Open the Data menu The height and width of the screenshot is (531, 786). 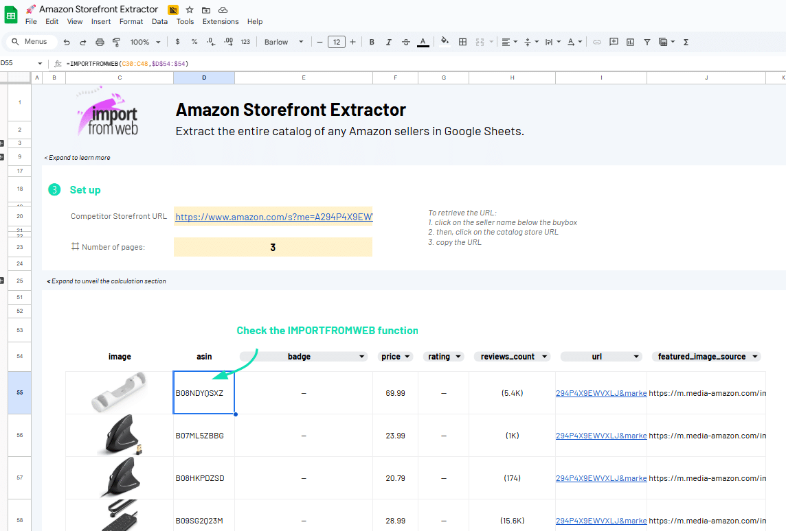[159, 21]
